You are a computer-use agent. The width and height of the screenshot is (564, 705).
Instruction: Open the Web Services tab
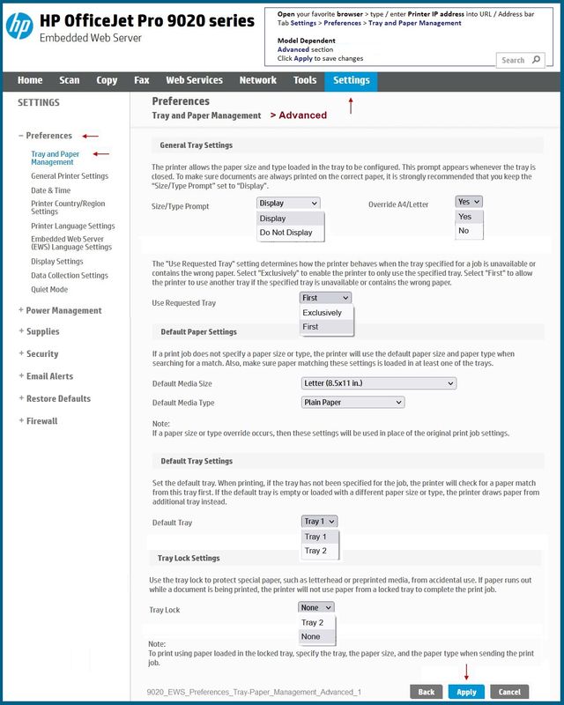click(x=194, y=80)
